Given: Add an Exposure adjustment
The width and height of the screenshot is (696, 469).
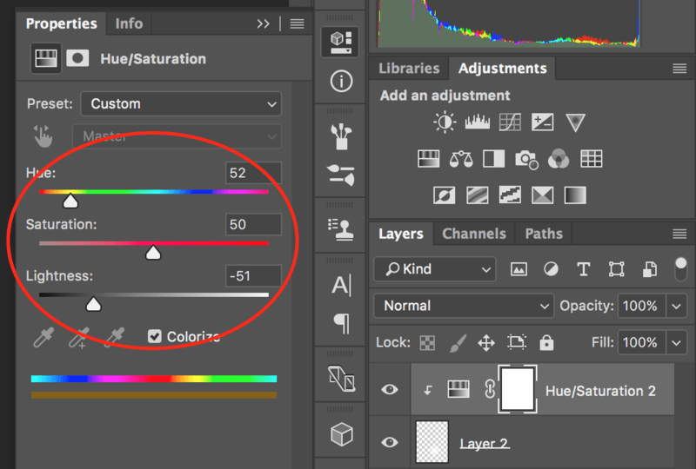Looking at the screenshot, I should [542, 122].
